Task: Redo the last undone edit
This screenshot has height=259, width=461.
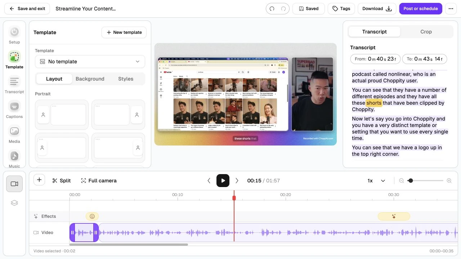Action: [x=284, y=9]
